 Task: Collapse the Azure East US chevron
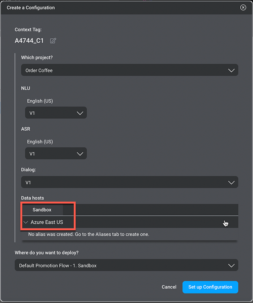26,222
